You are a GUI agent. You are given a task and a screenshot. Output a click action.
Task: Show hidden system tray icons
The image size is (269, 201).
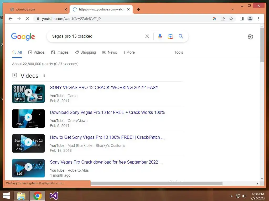(231, 196)
